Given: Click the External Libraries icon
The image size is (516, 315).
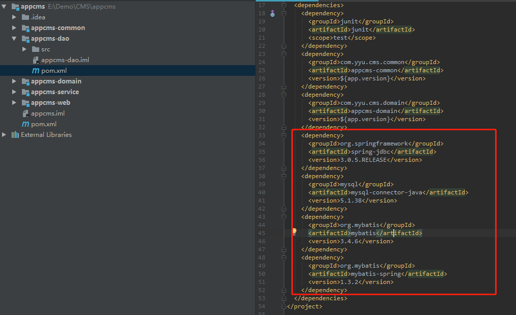Looking at the screenshot, I should click(x=15, y=135).
